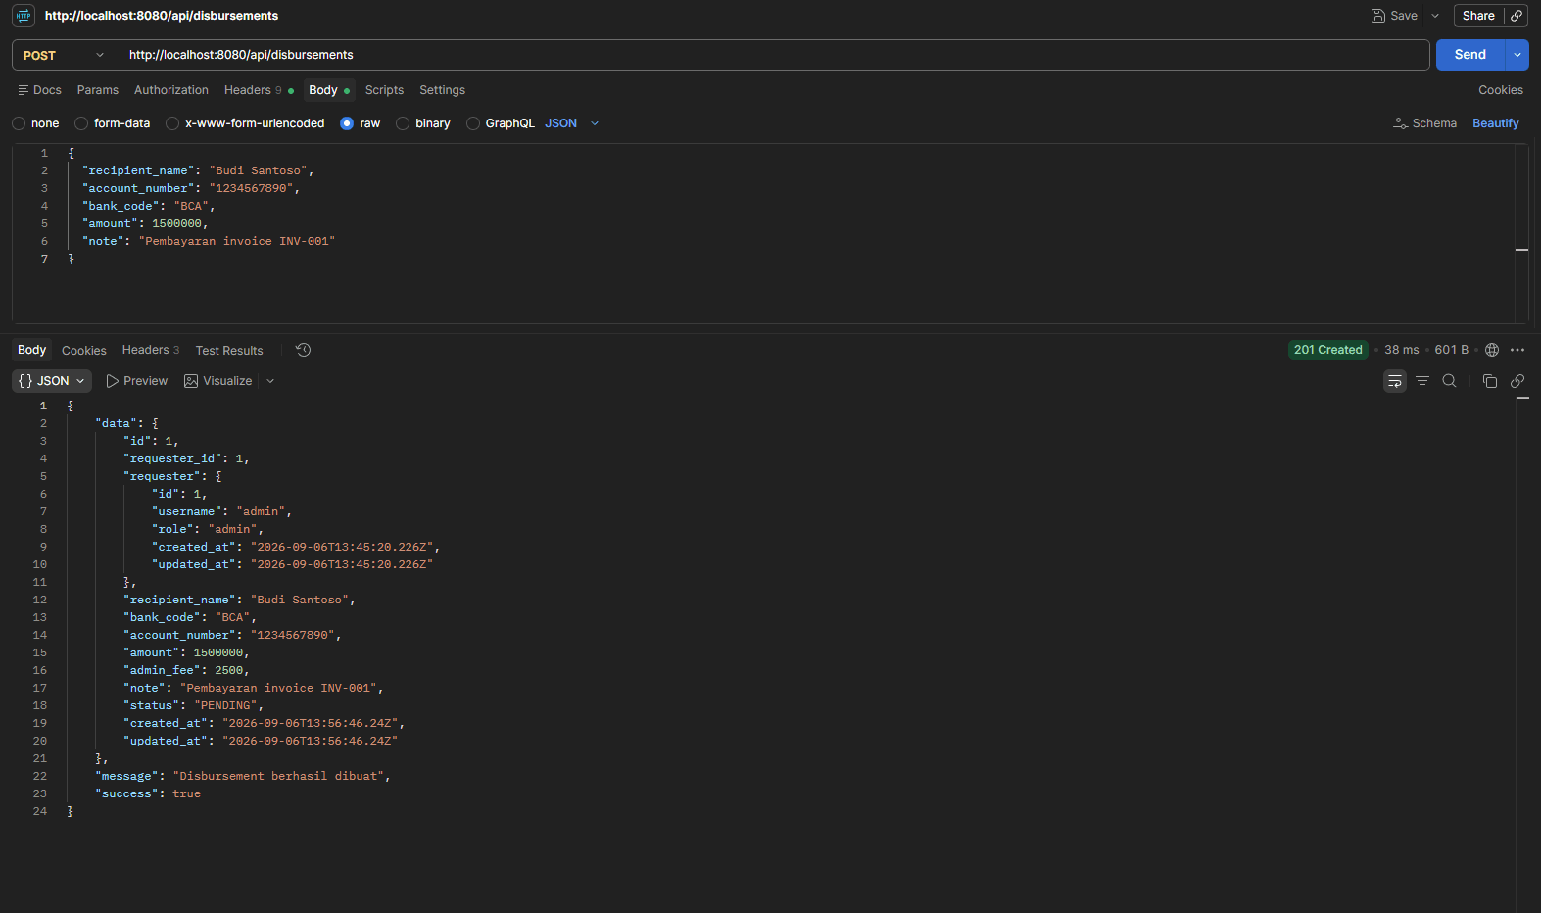Click the network globe icon
1541x913 pixels.
pyautogui.click(x=1492, y=350)
